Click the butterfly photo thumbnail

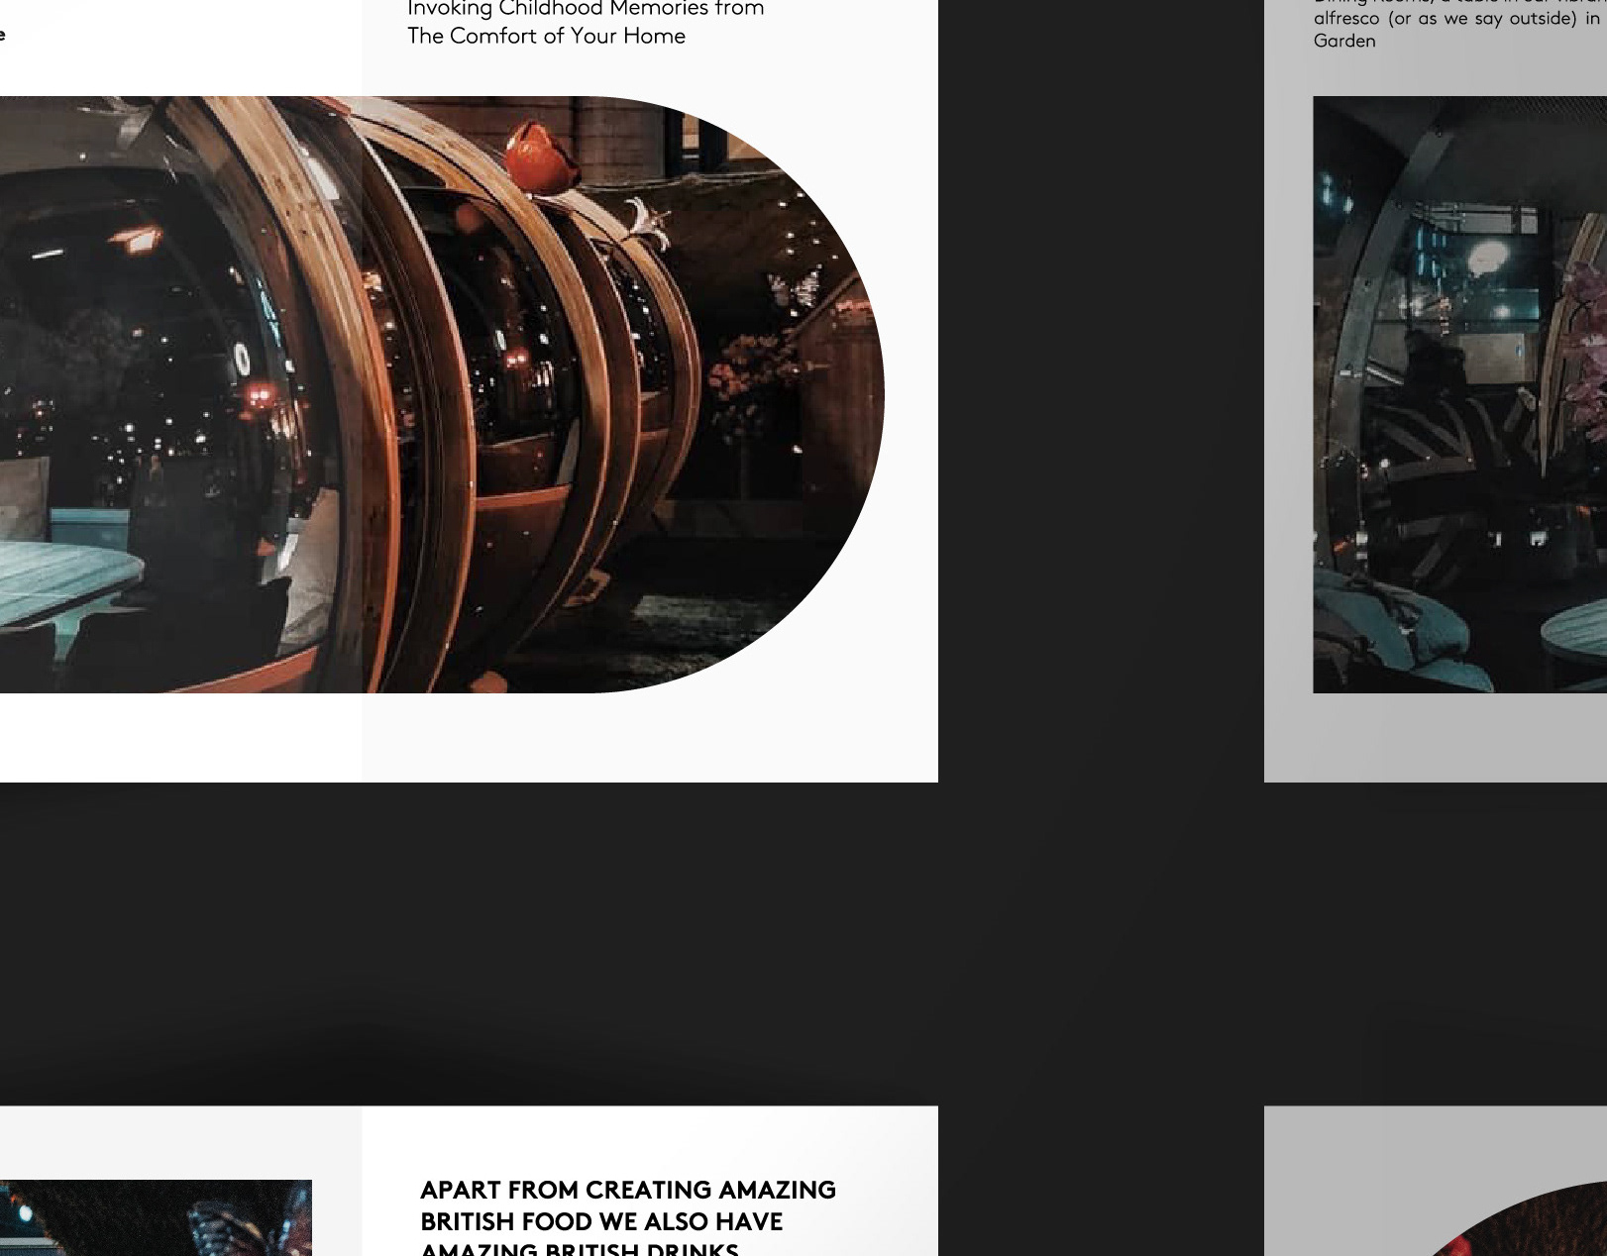coord(156,1217)
